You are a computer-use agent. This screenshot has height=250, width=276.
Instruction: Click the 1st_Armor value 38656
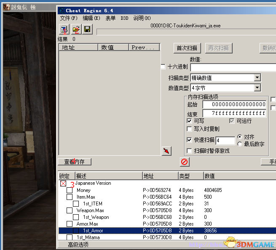[x=210, y=231]
